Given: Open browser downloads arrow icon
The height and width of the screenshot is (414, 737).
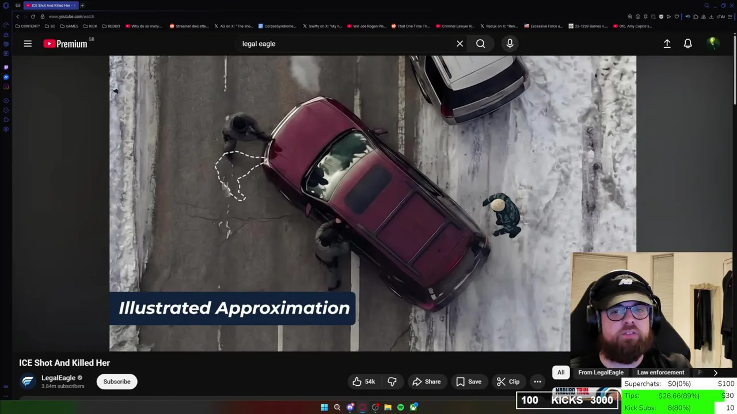Looking at the screenshot, I should (x=711, y=17).
